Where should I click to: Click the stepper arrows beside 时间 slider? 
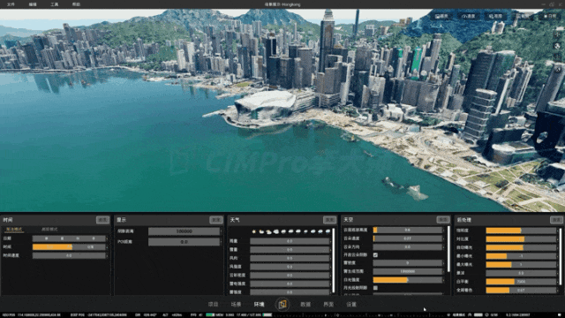107,247
